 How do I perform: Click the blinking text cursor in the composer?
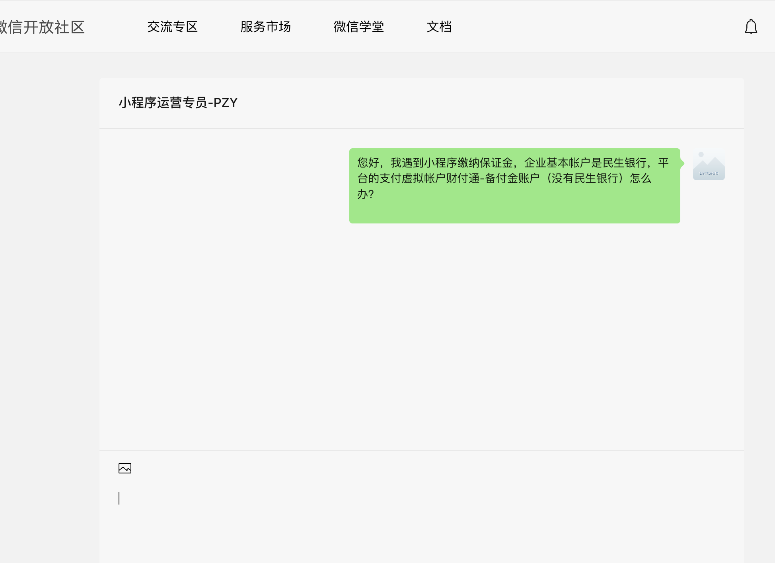click(119, 498)
